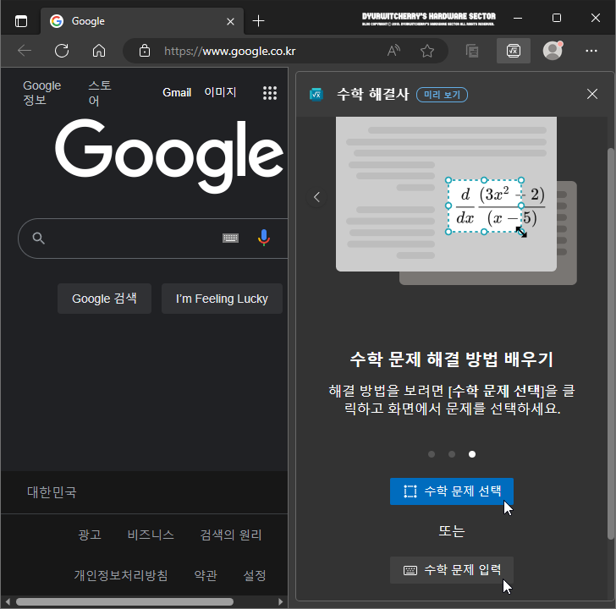Click the 미리 보기 badge
The width and height of the screenshot is (616, 609).
click(442, 95)
